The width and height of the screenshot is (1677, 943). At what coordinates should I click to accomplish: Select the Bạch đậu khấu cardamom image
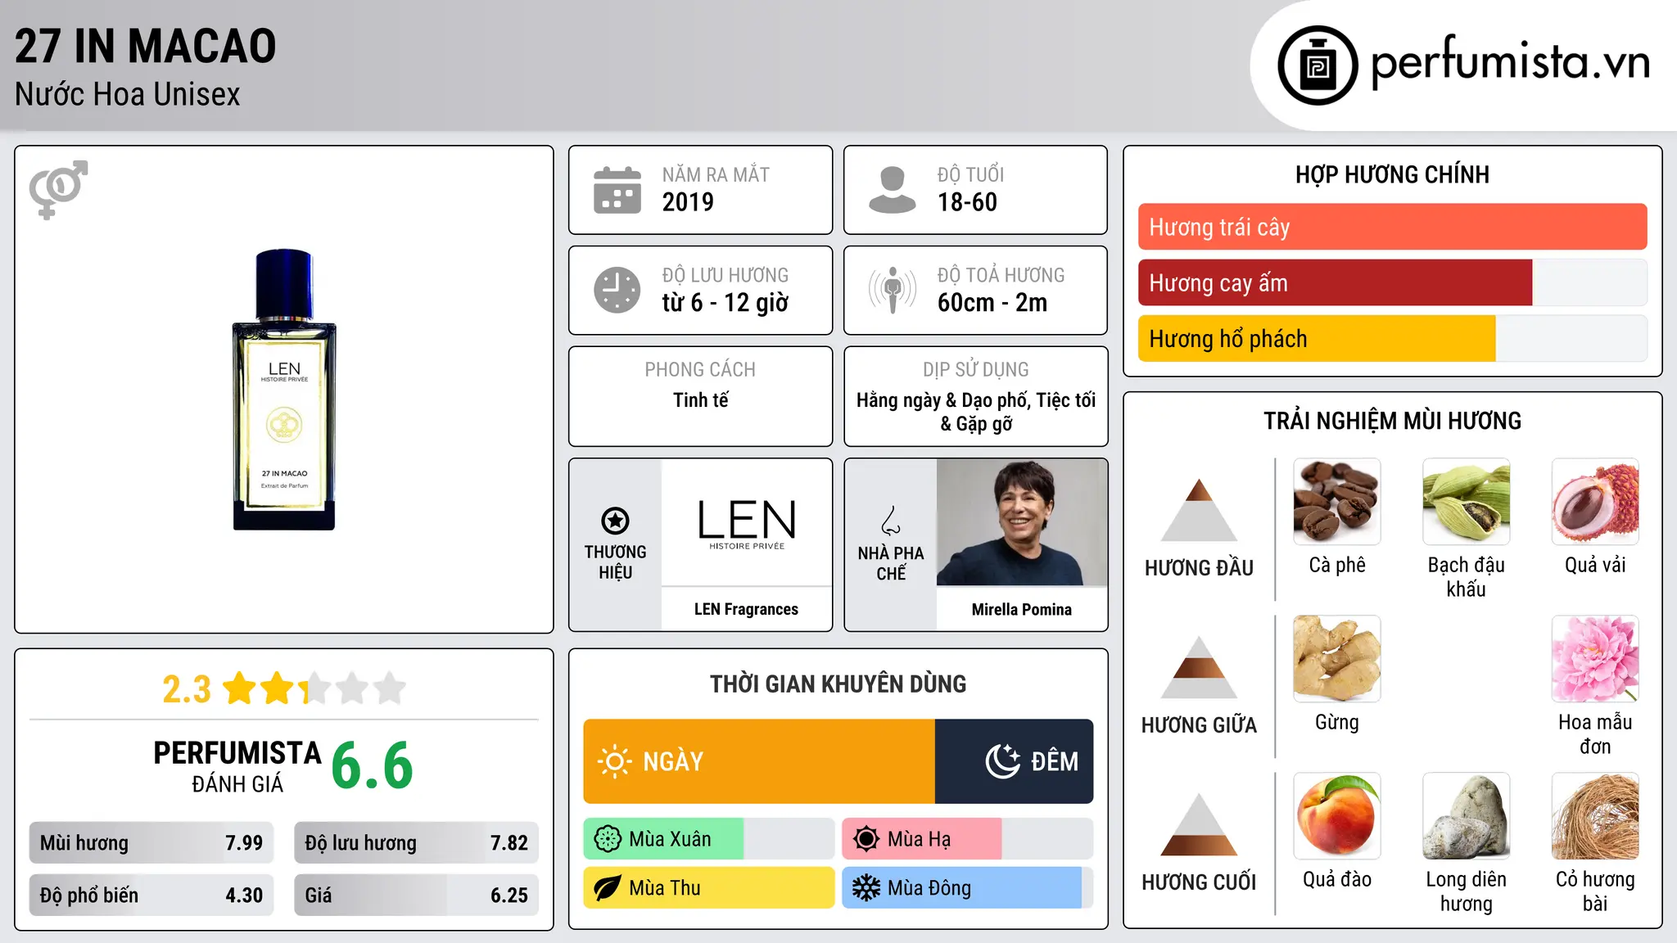(x=1467, y=502)
